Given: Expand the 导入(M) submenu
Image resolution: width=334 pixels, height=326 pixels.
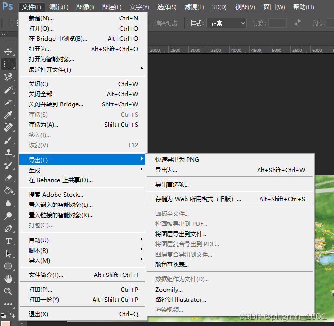Looking at the screenshot, I should pyautogui.click(x=82, y=260).
